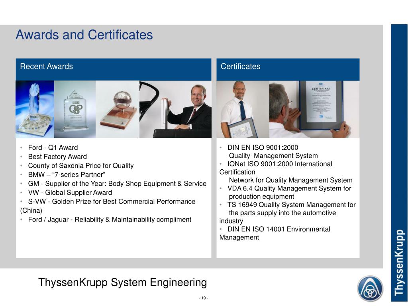Select photo of man hanging Zertifikat frame
408x306 pixels.
pyautogui.click(x=314, y=109)
